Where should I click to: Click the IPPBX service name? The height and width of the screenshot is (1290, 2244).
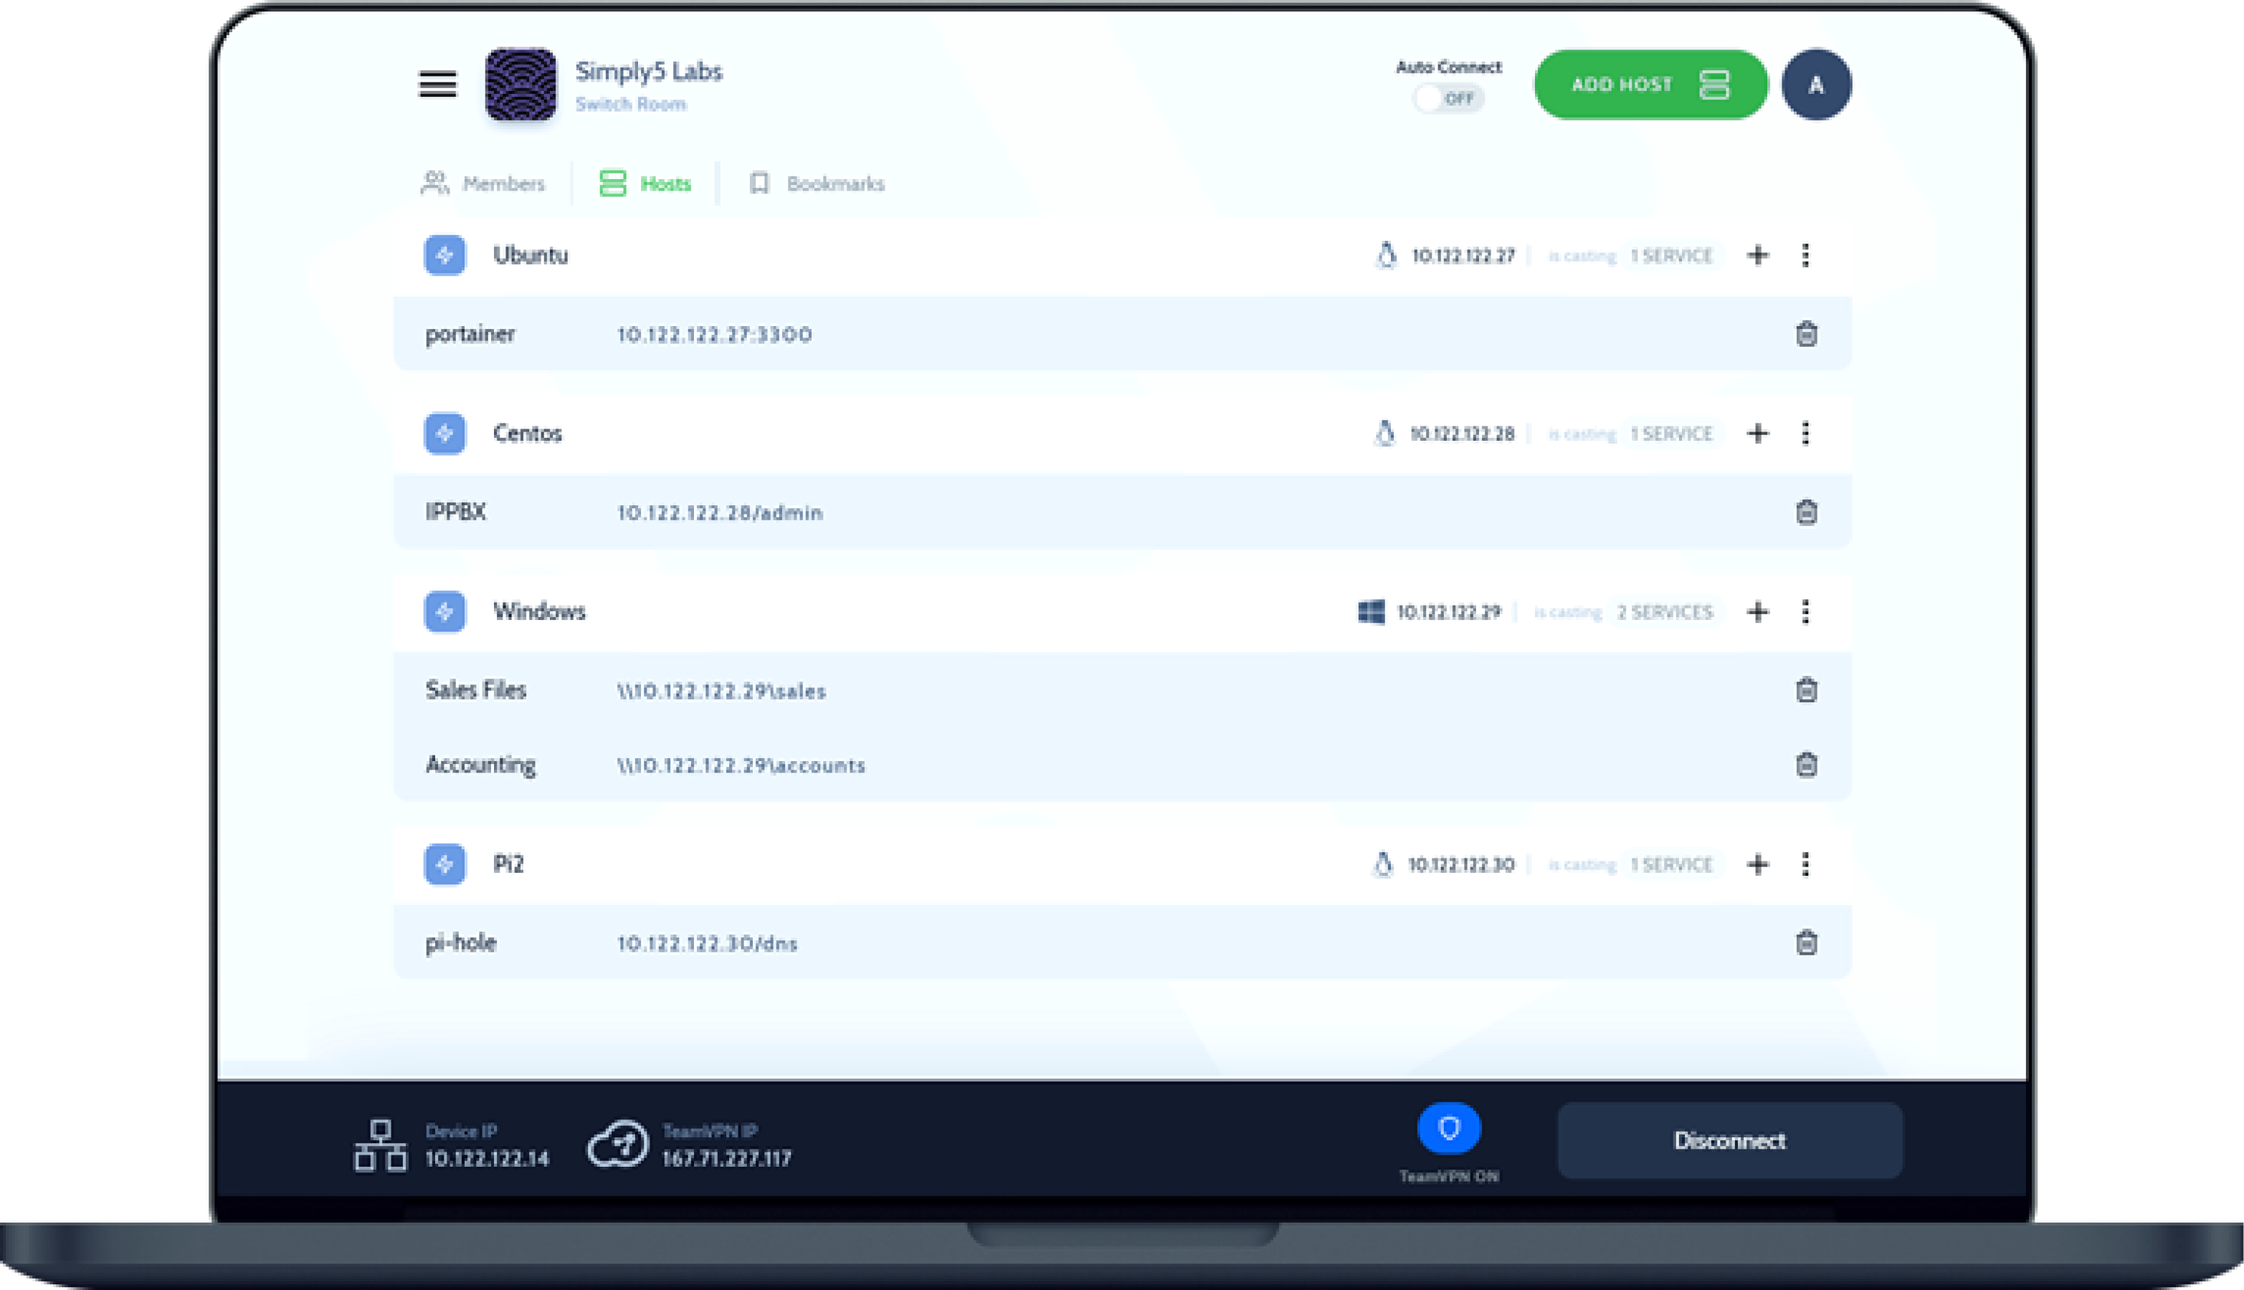pos(455,512)
